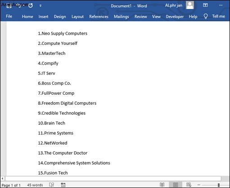Click the Tell me lightbulb icon
This screenshot has height=188, width=230.
(206, 16)
